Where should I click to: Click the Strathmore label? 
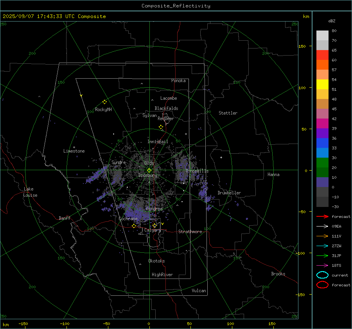[x=190, y=232]
